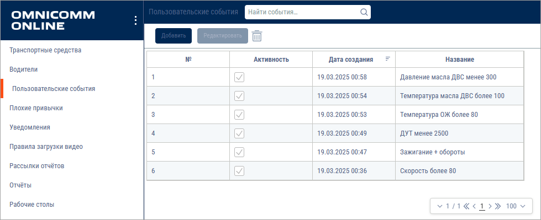Select row Зажигание + обороты
Viewport: 541px width, 220px height.
335,152
